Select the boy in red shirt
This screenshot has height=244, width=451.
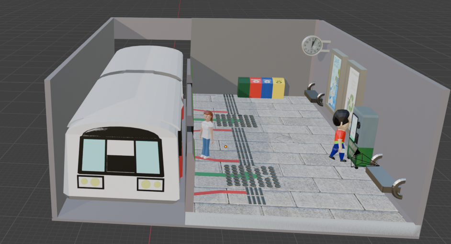(x=340, y=136)
